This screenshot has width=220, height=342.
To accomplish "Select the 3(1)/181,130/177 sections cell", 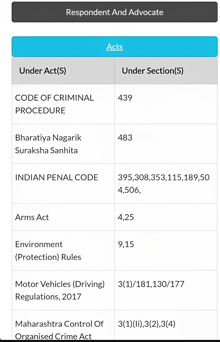I will click(151, 284).
